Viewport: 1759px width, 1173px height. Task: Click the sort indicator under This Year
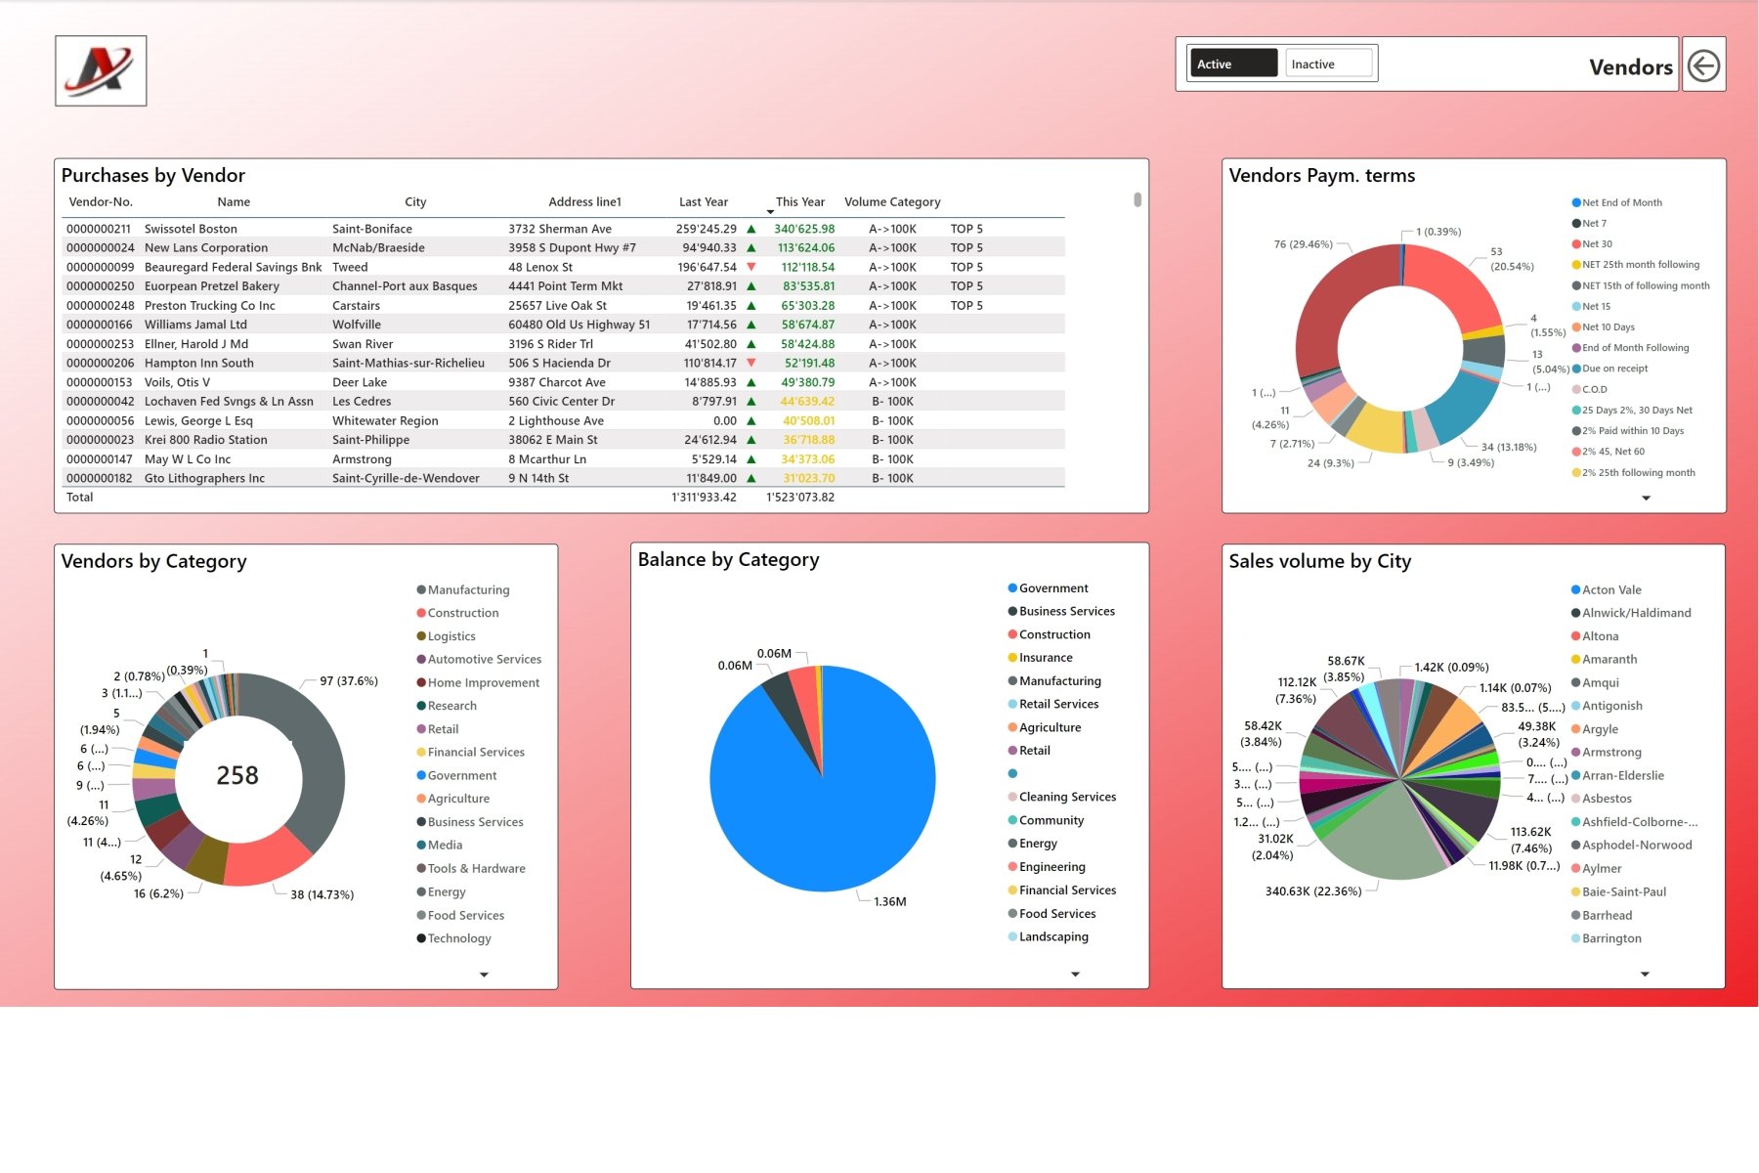click(x=770, y=212)
